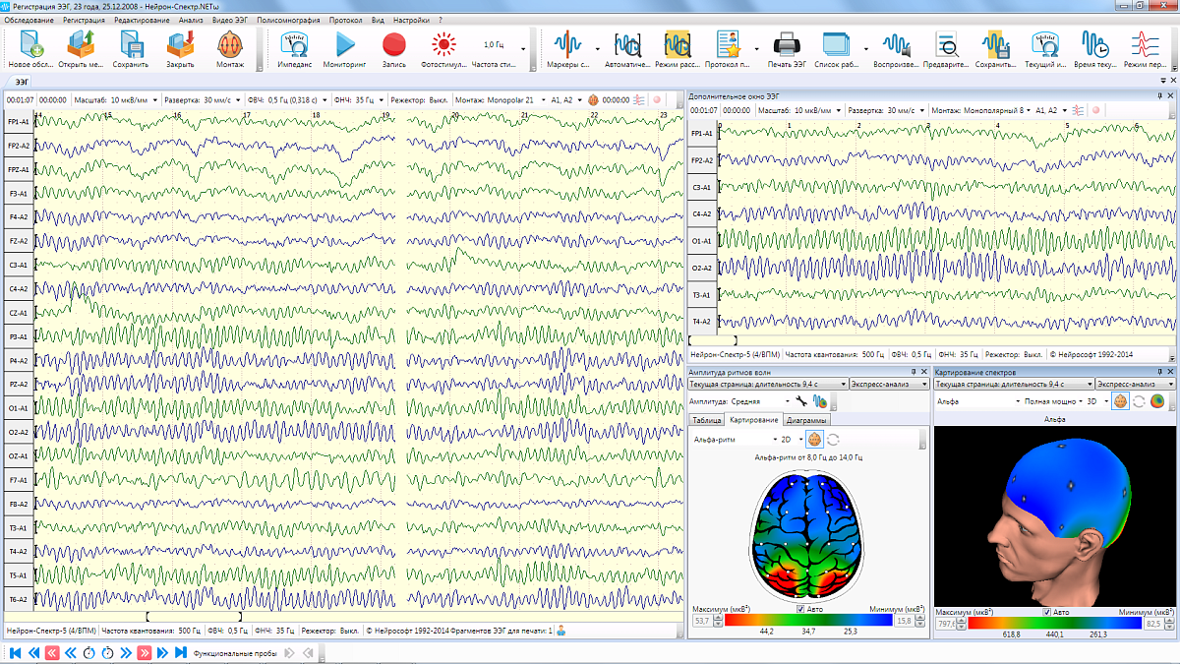
Task: Switch to the Диаграммы tab
Action: click(x=806, y=420)
